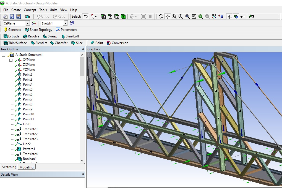The width and height of the screenshot is (282, 188).
Task: Click the New document icon
Action: 5,17
